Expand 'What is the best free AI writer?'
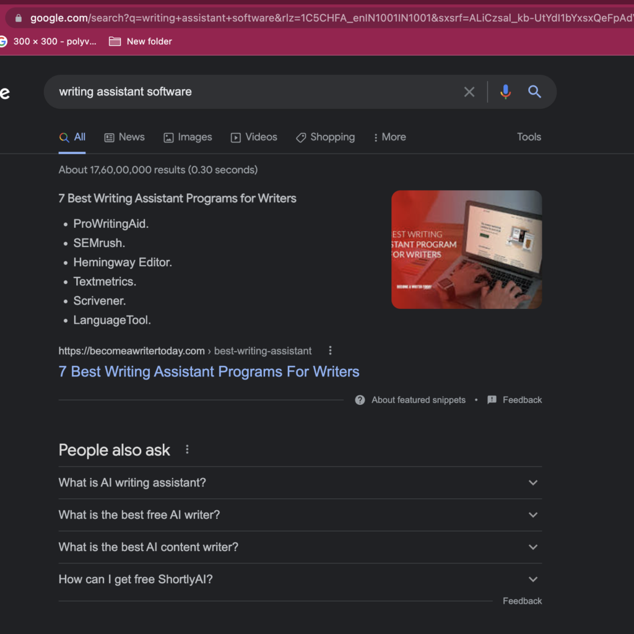 300,515
